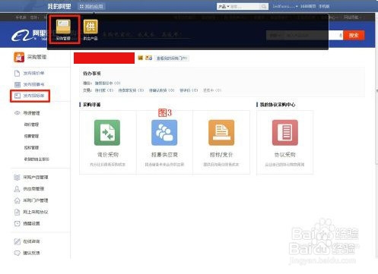The image size is (378, 274).
Task: Click the 网站导航 link in dark bar
Action: pyautogui.click(x=352, y=17)
